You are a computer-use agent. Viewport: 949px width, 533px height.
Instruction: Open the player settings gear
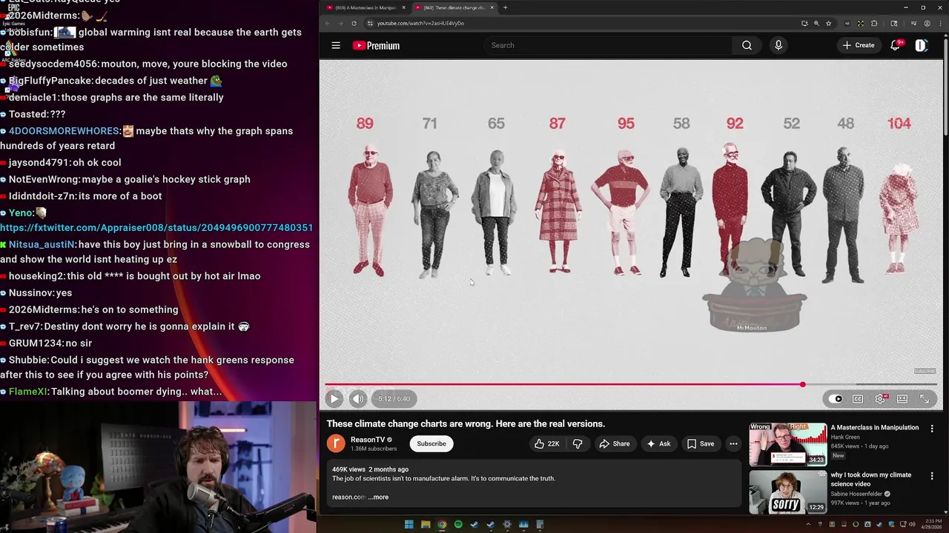[880, 398]
